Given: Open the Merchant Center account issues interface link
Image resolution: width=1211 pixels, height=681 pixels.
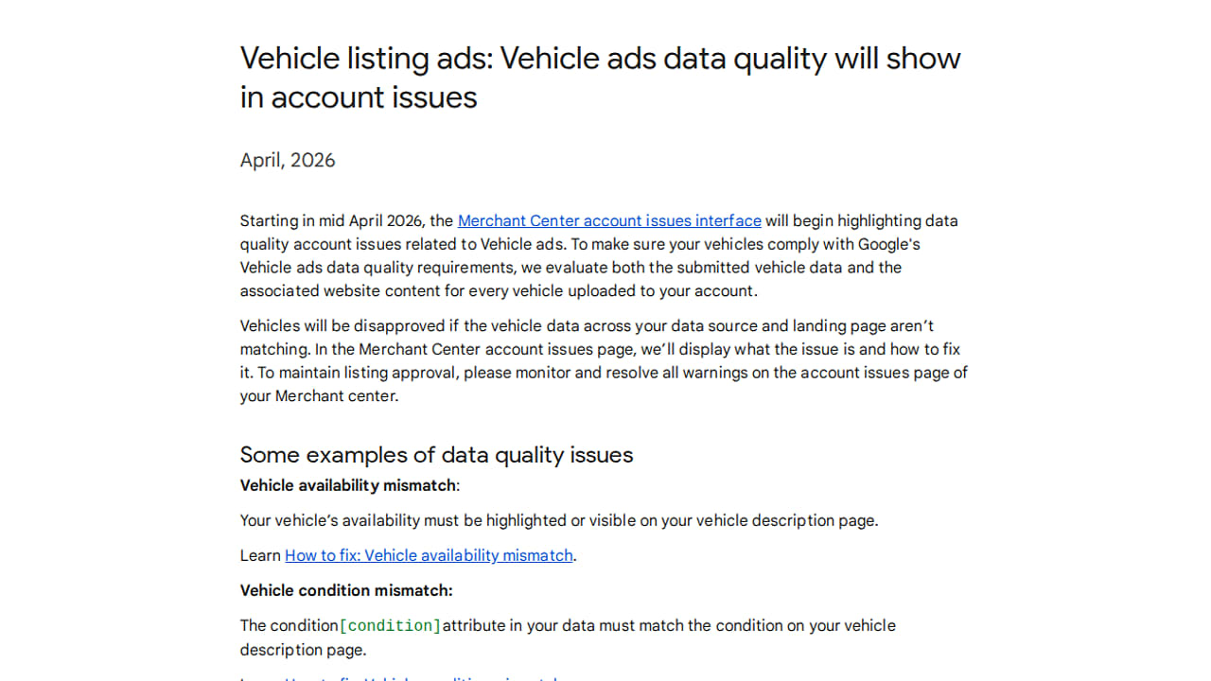Looking at the screenshot, I should point(609,220).
